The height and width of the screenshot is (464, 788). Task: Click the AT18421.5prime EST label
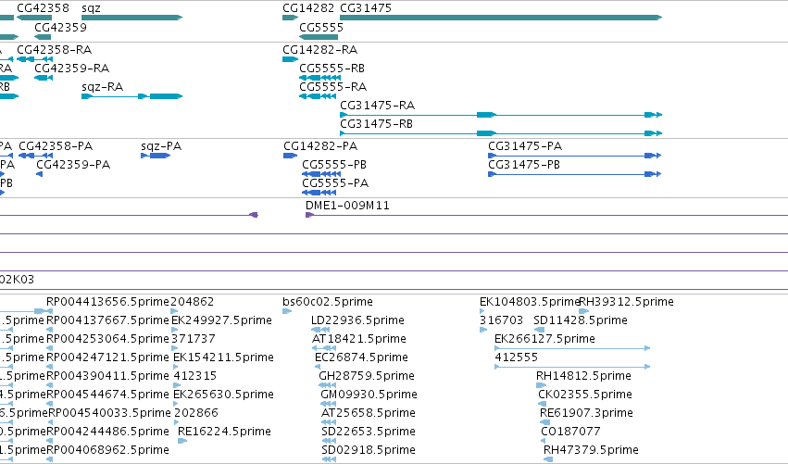[x=359, y=339]
